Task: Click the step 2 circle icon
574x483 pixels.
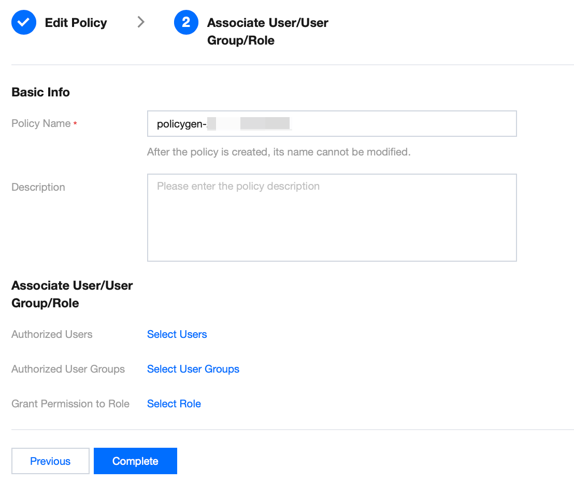Action: tap(186, 23)
